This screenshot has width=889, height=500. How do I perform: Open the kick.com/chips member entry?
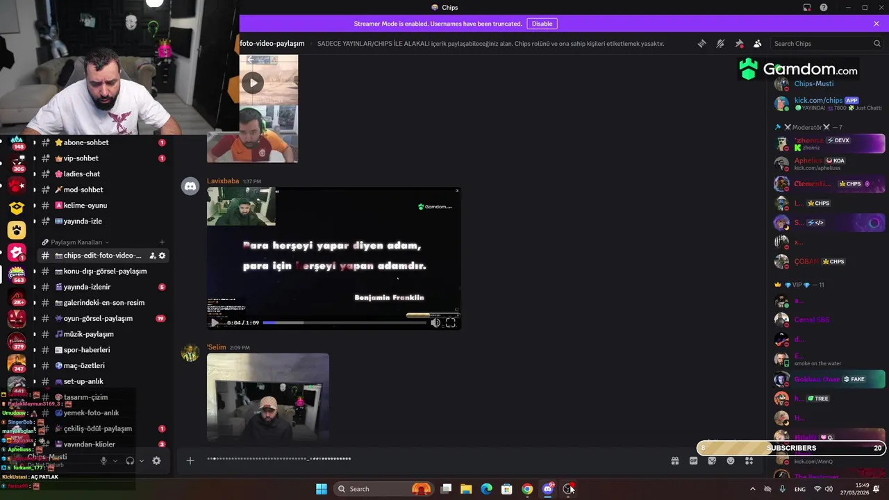pyautogui.click(x=829, y=103)
